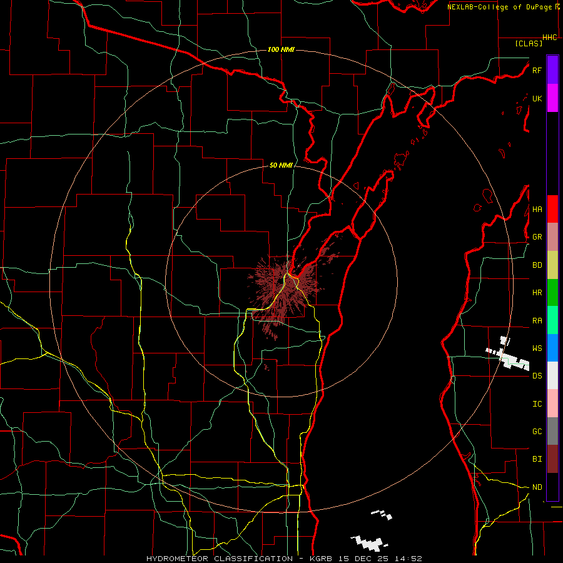Click the BI legend label

pos(537,459)
